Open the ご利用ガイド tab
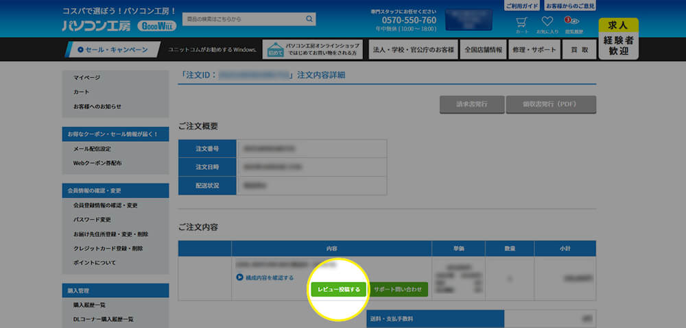This screenshot has width=686, height=328. (x=522, y=6)
